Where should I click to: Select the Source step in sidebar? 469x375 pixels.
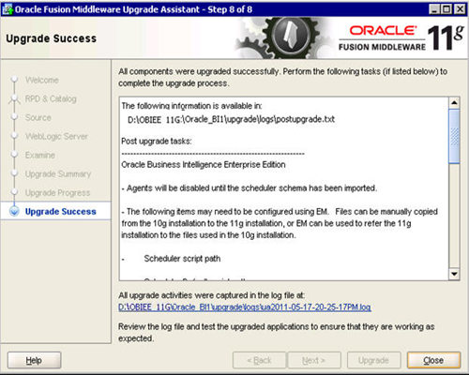(38, 117)
